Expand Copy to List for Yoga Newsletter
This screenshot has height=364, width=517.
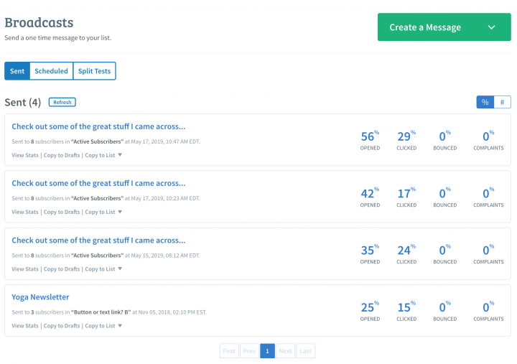pyautogui.click(x=103, y=326)
